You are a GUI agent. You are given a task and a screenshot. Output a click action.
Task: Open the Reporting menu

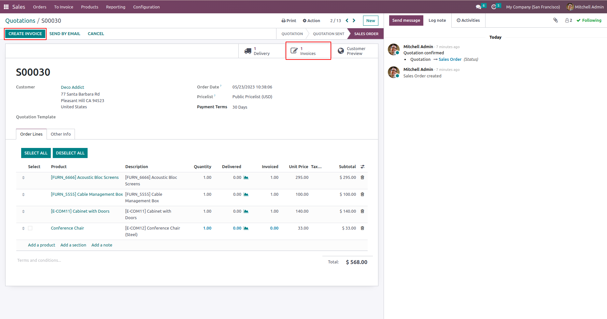click(116, 7)
